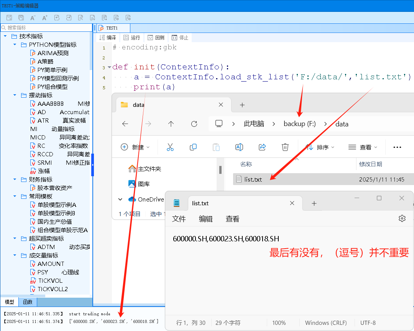Collapse the 技术指标 root folder
This screenshot has width=414, height=331.
point(5,36)
